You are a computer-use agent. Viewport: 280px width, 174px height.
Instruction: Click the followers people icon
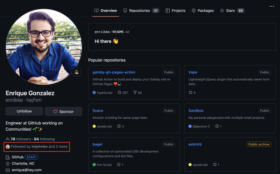tap(8, 139)
